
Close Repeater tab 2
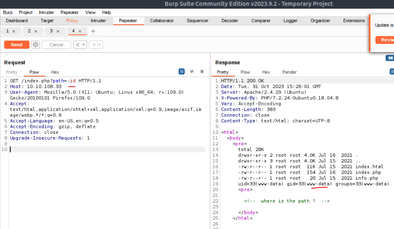tap(36, 31)
